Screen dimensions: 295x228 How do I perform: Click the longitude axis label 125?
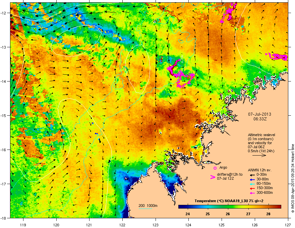(x=222, y=225)
